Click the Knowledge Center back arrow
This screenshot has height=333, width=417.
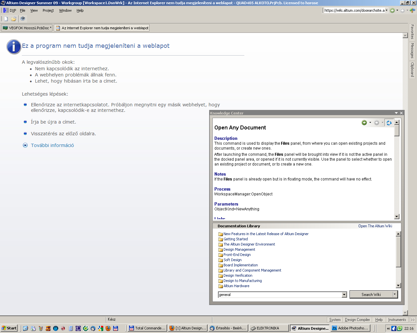(364, 123)
